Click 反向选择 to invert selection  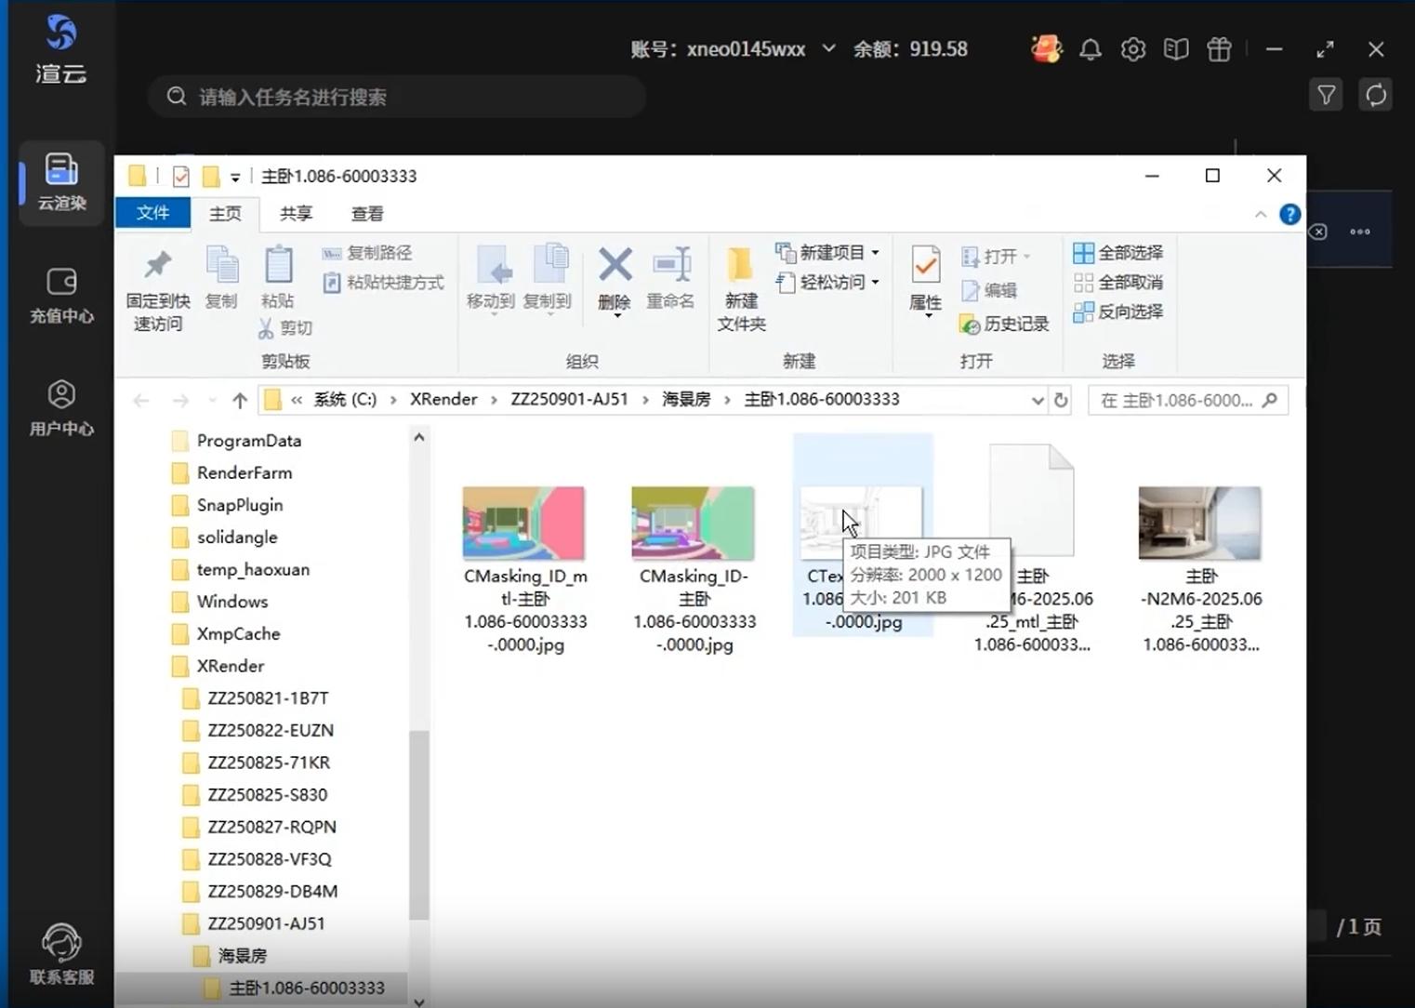(1118, 312)
